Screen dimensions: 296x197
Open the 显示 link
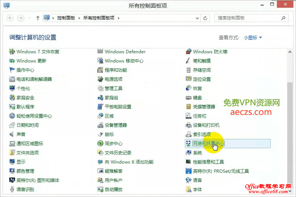(x=21, y=162)
